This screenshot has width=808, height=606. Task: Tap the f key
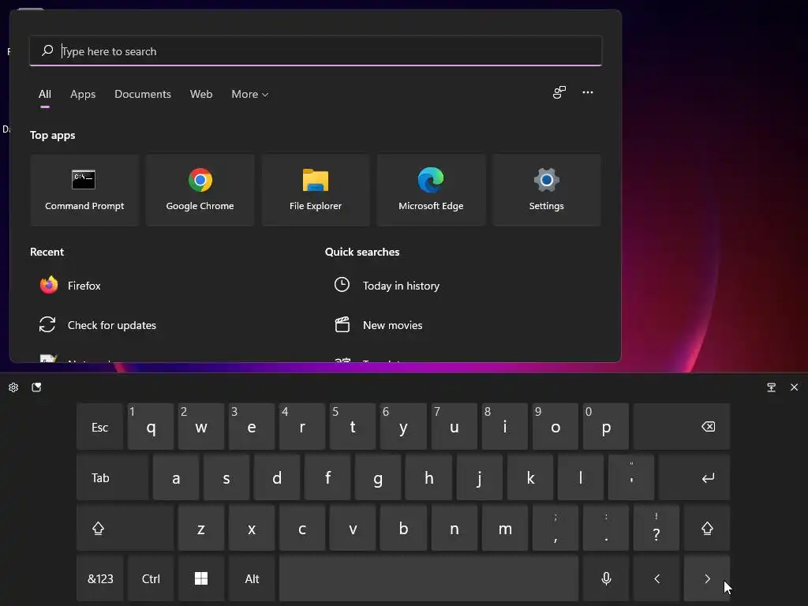click(327, 477)
